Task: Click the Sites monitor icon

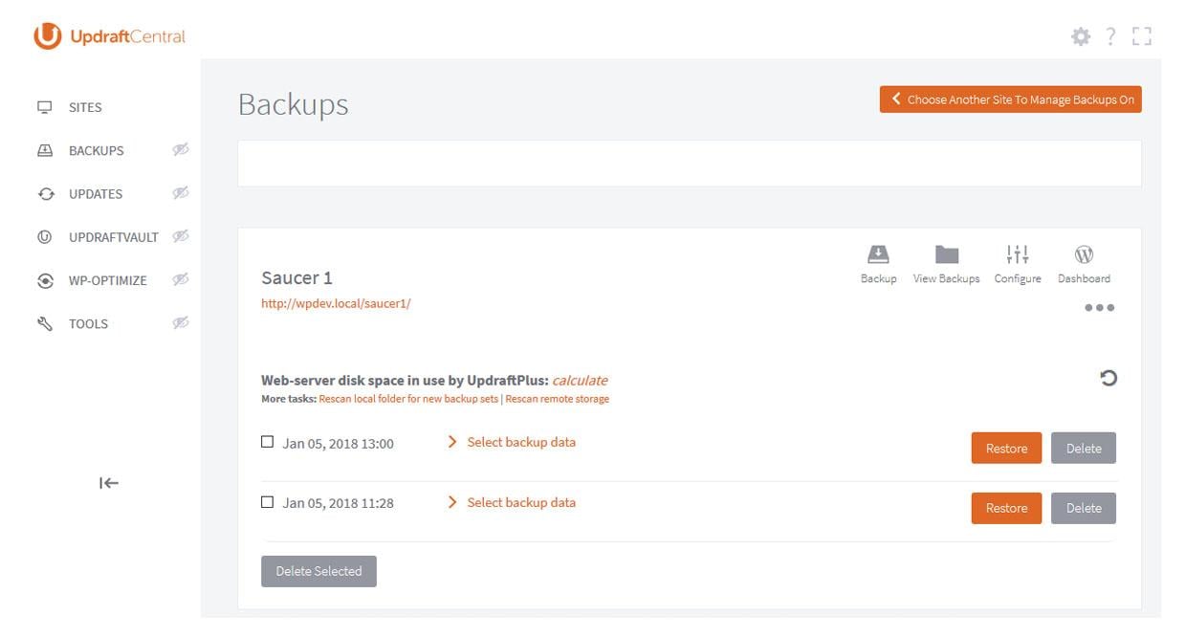Action: [45, 107]
